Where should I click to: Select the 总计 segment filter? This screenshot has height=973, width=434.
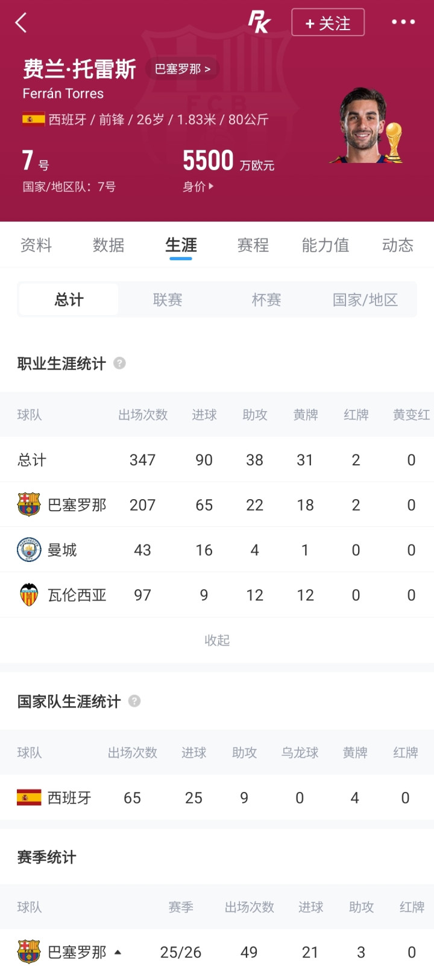coord(69,300)
